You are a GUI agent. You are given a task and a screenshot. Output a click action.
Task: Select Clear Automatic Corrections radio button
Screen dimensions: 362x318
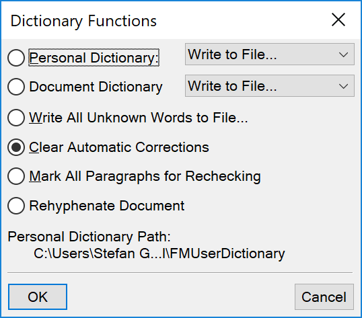tap(16, 147)
